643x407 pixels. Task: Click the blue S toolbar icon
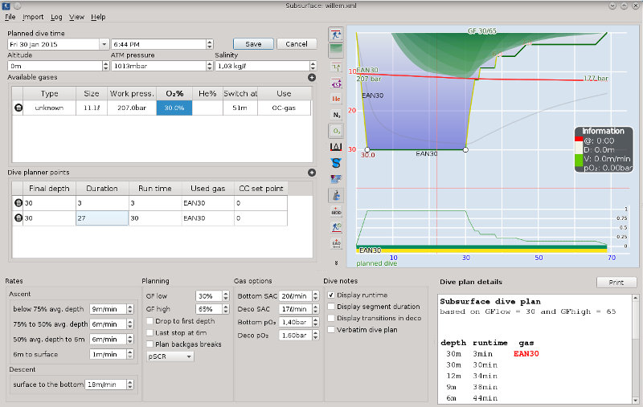[336, 163]
